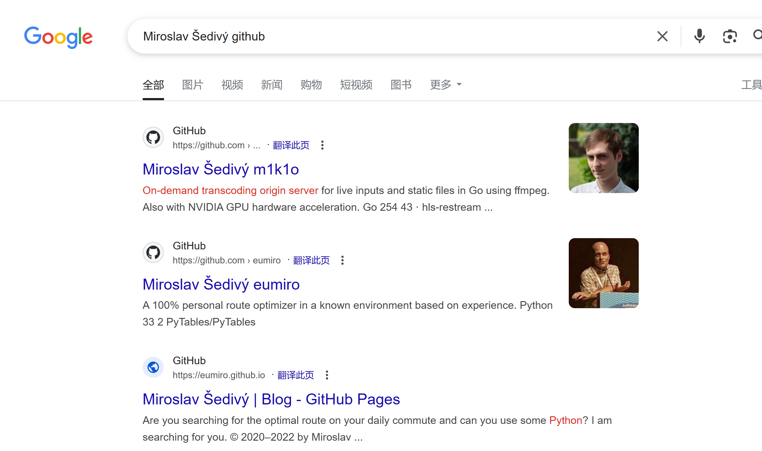
Task: Open the Miroslav Šedivý eumiro link
Action: 221,284
